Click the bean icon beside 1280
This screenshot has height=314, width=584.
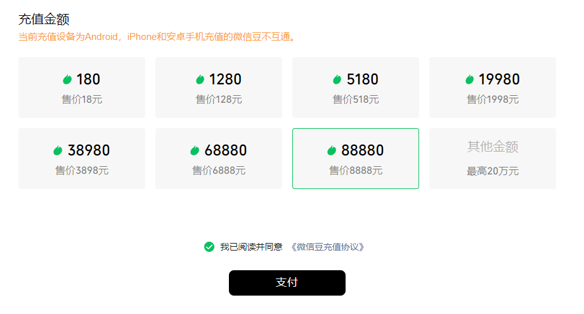pyautogui.click(x=200, y=79)
